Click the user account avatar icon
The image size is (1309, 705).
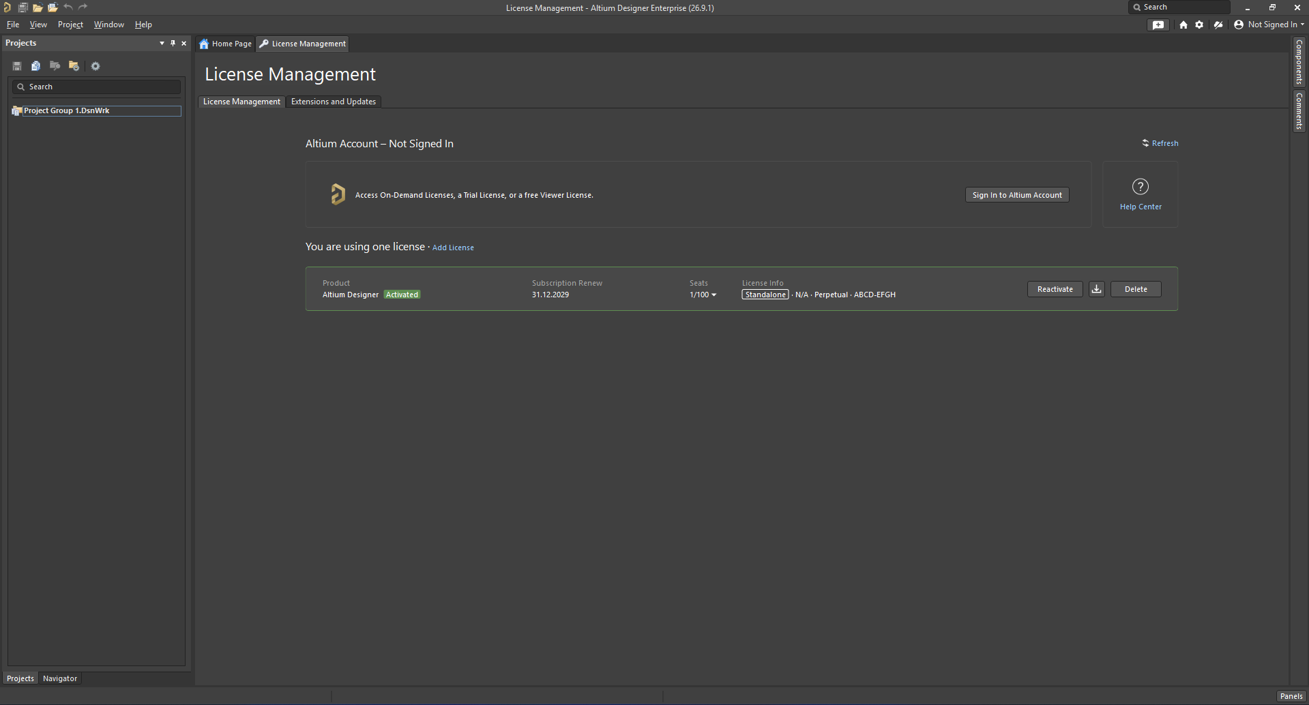[x=1239, y=25]
